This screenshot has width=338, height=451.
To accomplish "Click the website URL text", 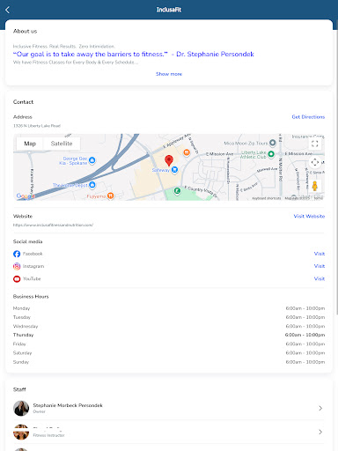I will 53,225.
